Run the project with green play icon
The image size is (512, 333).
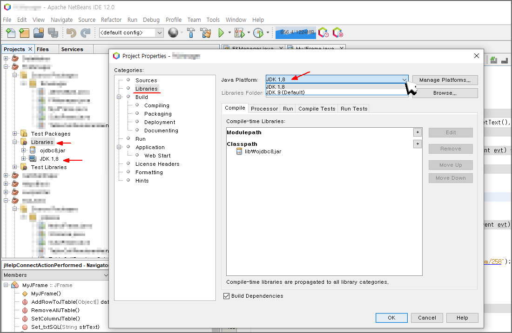(x=221, y=33)
